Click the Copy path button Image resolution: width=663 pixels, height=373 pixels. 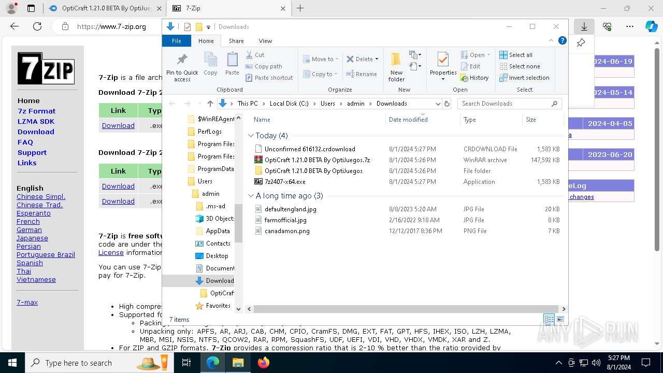(264, 66)
